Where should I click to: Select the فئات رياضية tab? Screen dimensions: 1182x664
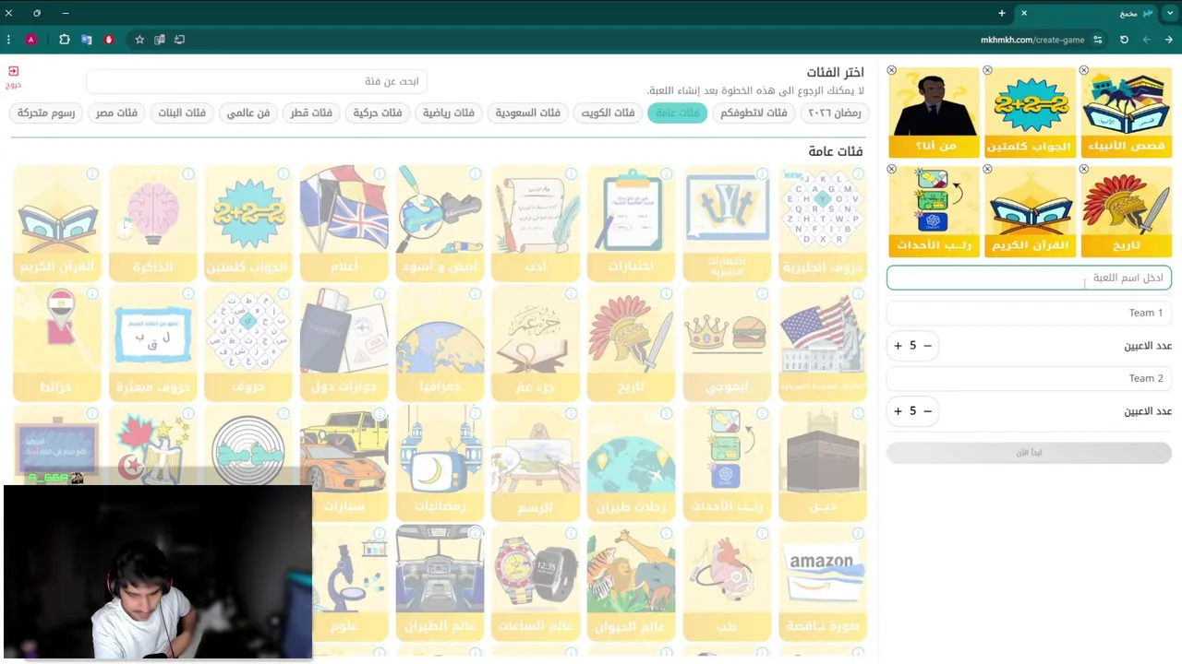pyautogui.click(x=449, y=113)
